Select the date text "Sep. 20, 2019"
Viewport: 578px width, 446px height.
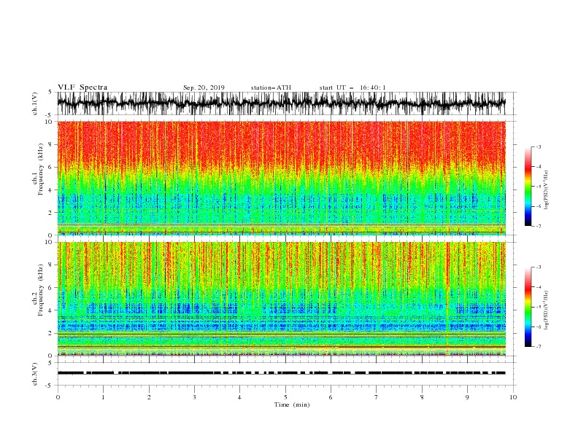pyautogui.click(x=204, y=87)
